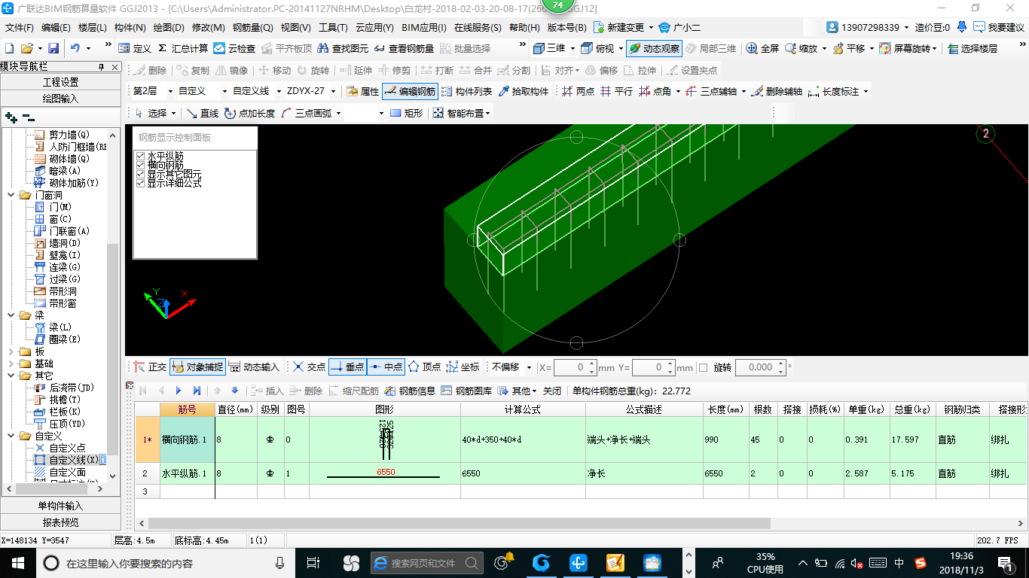Select 直线 line drawing tool
1029x578 pixels.
202,114
